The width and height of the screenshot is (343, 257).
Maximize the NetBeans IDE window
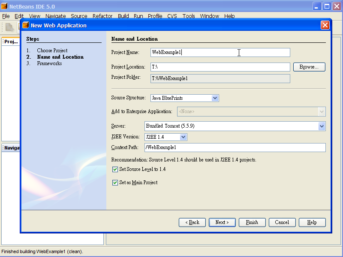pos(327,6)
